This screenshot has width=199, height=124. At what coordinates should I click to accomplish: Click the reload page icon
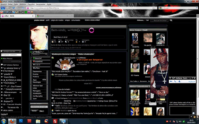point(13,8)
